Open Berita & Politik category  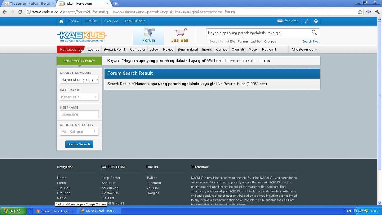(x=115, y=50)
